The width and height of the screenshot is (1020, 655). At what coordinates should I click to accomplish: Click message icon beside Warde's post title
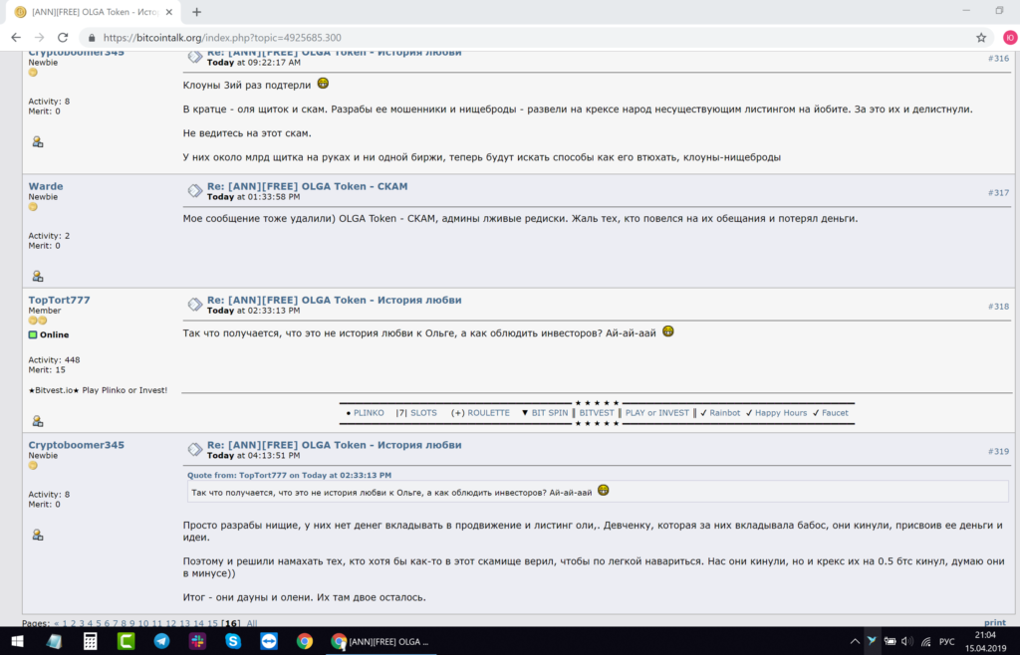point(195,190)
